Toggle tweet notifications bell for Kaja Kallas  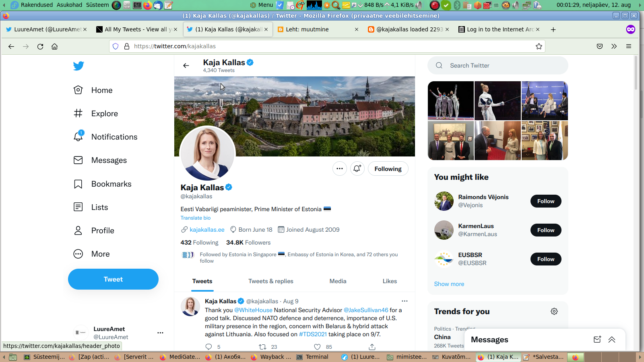pos(357,169)
